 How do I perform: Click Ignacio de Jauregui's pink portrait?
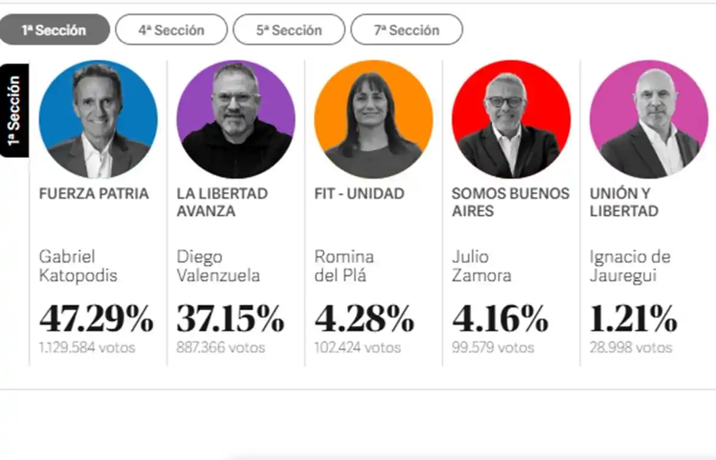pos(647,118)
